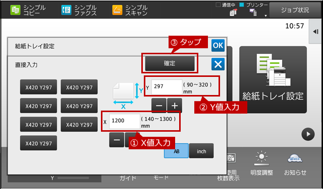Open Simple Scan mode

coord(130,10)
